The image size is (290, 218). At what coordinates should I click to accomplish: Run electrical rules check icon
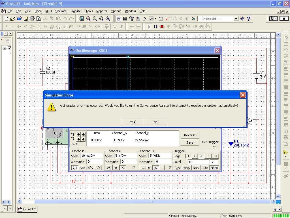click(x=167, y=18)
